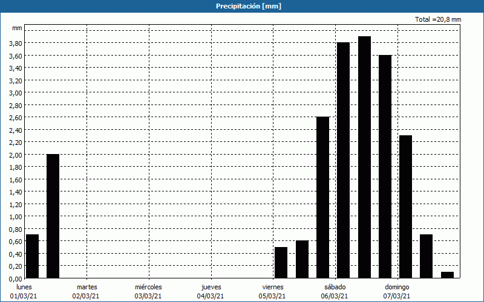Click the y-axis value '3,60'
The width and height of the screenshot is (484, 302).
[16, 56]
